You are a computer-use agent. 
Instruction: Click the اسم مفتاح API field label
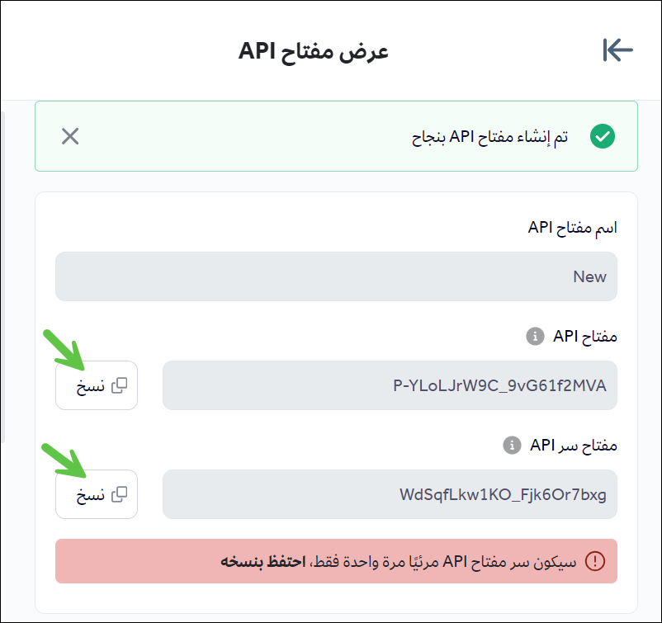coord(573,227)
